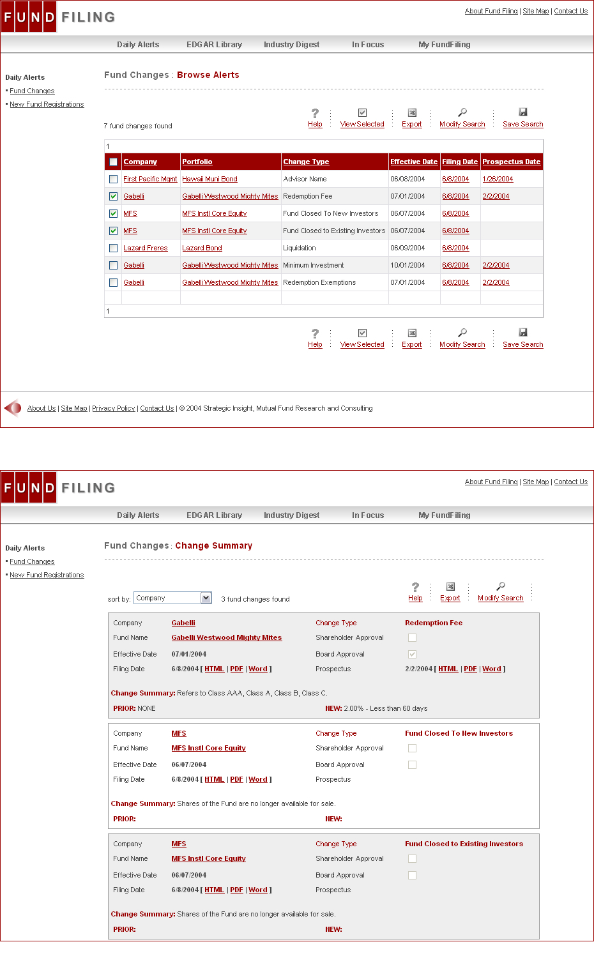The height and width of the screenshot is (958, 594).
Task: Click the Fund Filing logo on the Change Summary page
Action: [x=59, y=488]
